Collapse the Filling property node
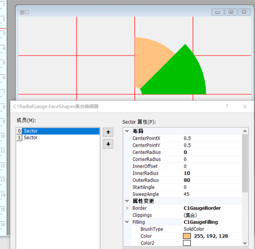The height and width of the screenshot is (249, 255). [127, 222]
